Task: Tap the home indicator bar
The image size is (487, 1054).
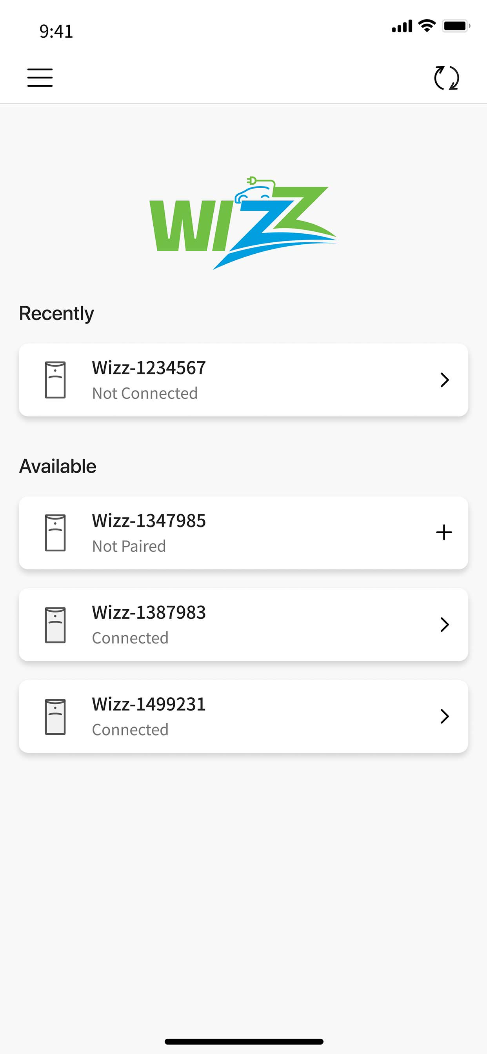Action: tap(244, 1041)
